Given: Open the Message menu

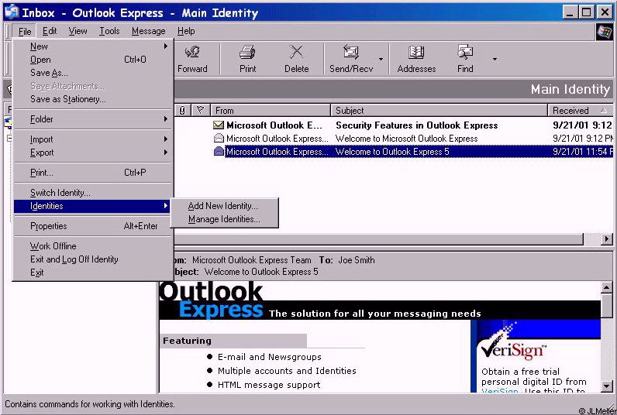Looking at the screenshot, I should tap(148, 31).
